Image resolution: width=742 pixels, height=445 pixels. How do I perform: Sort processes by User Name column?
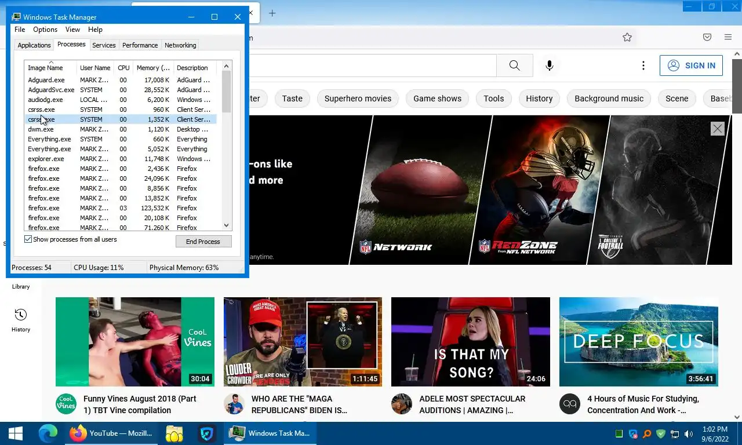[95, 67]
